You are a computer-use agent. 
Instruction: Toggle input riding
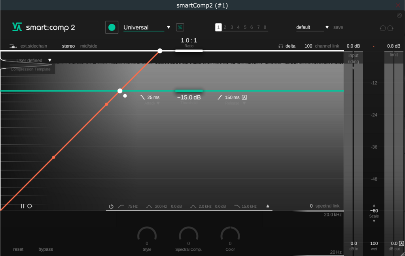353,58
